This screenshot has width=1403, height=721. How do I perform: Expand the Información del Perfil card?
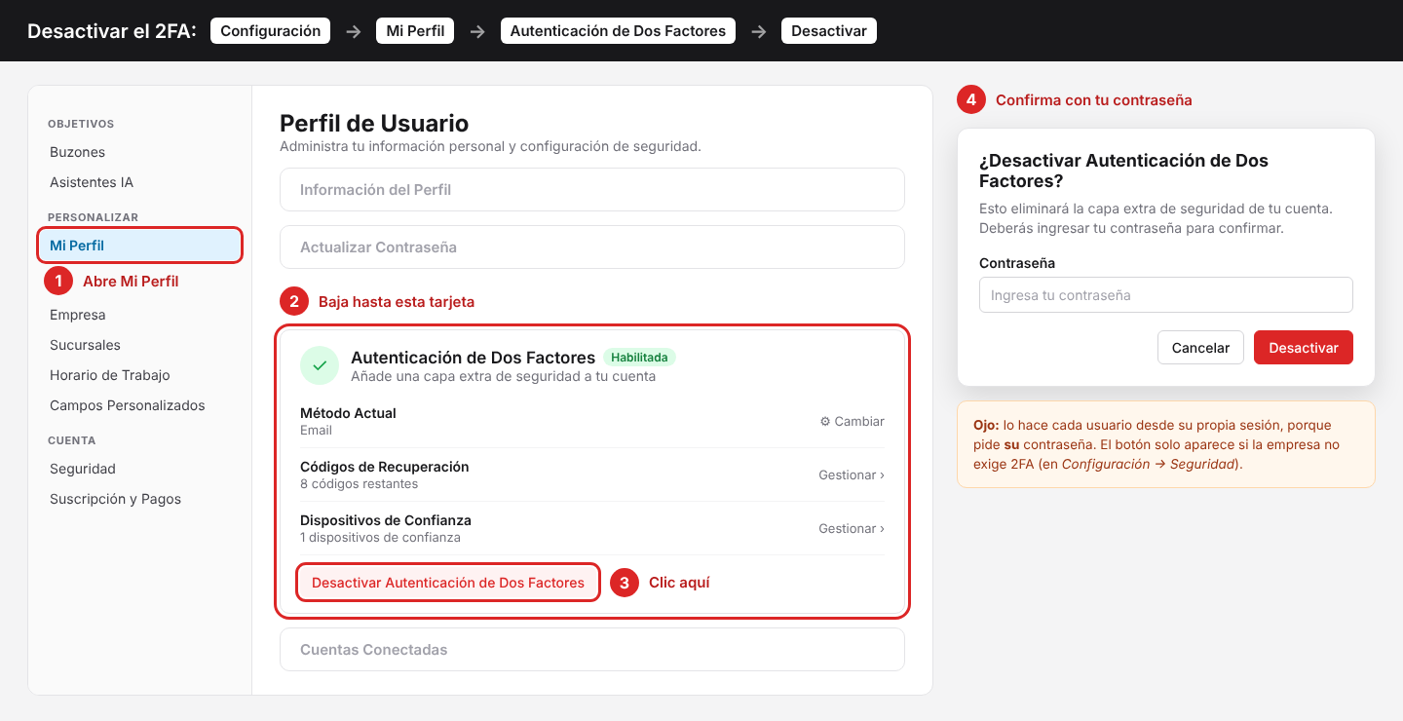point(592,190)
